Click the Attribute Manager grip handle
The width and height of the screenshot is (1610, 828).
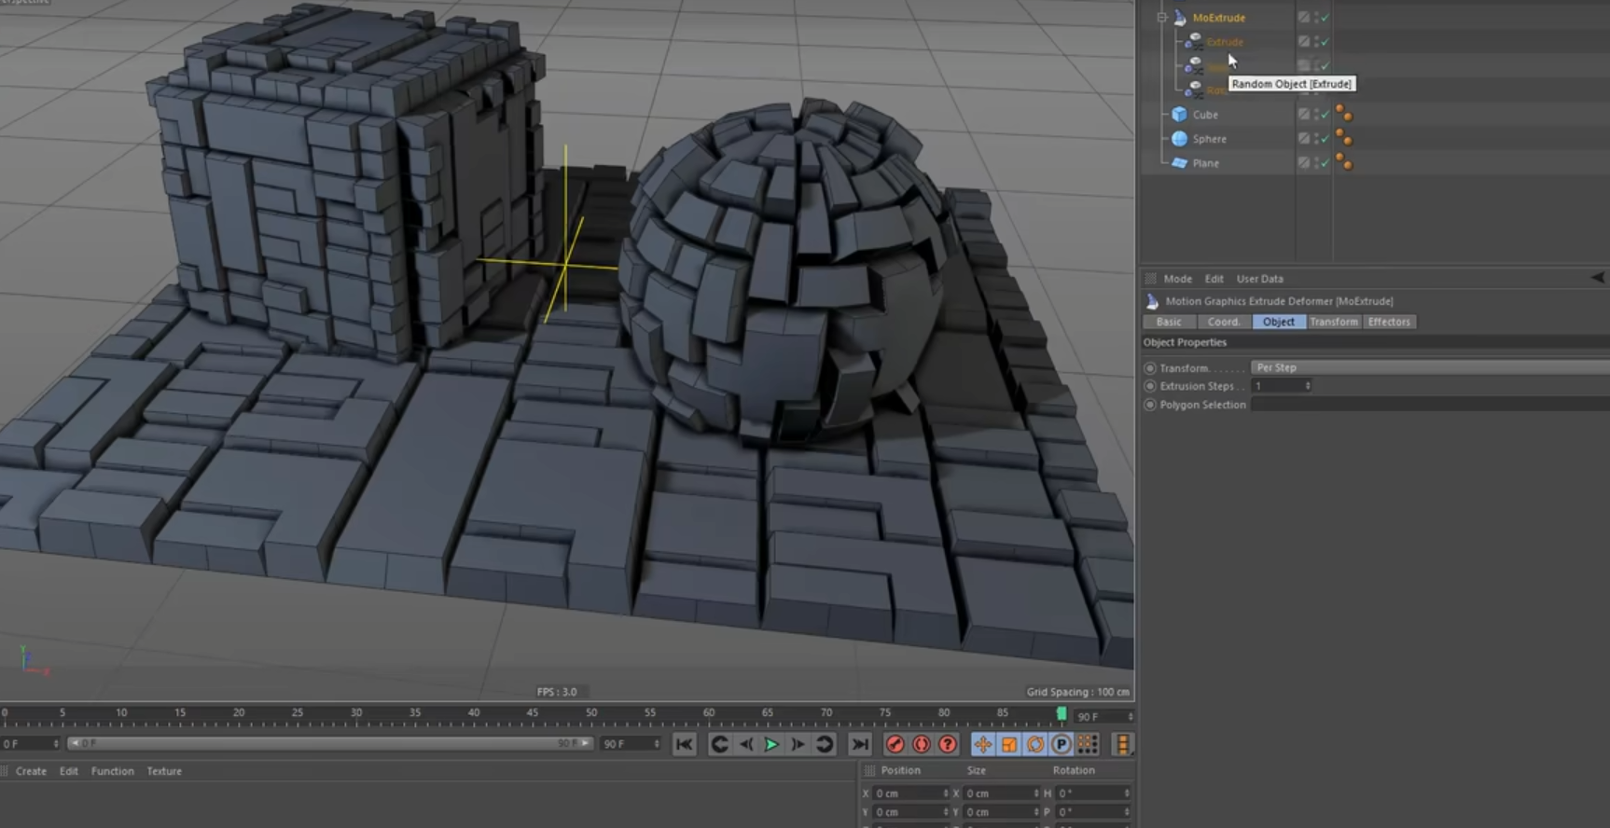point(1150,279)
